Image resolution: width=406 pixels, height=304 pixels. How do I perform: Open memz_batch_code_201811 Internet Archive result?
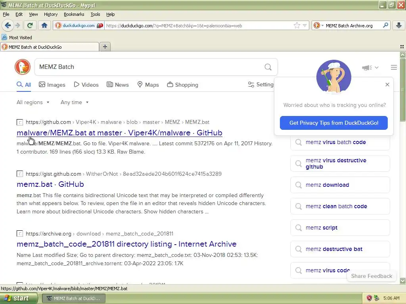click(126, 244)
